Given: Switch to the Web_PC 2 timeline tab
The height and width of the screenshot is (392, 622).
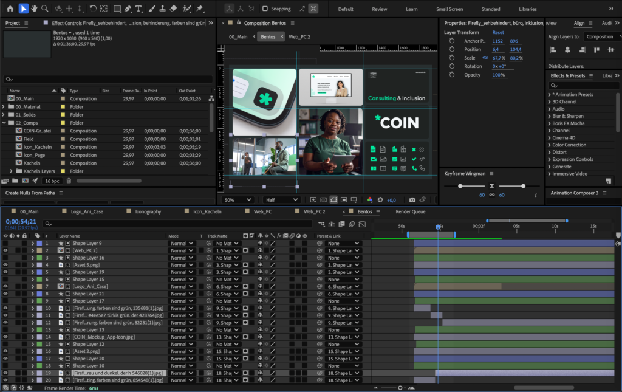Looking at the screenshot, I should point(314,212).
